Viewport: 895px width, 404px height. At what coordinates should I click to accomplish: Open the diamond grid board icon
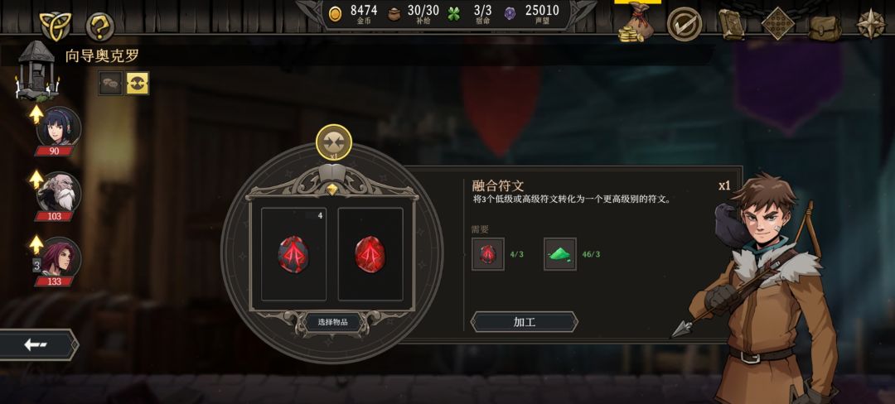click(x=778, y=24)
